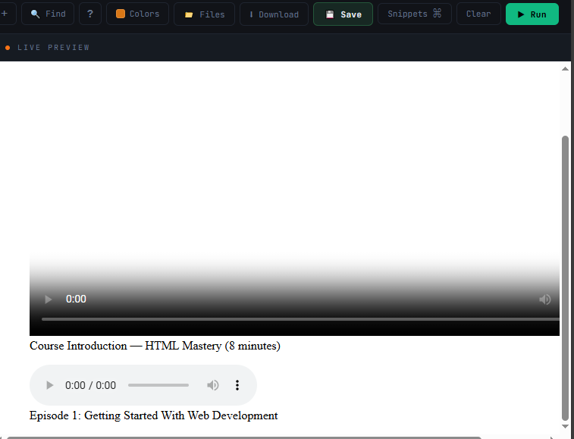Click the 'Course Introduction — HTML Mastery' caption
This screenshot has width=574, height=439.
click(x=155, y=346)
